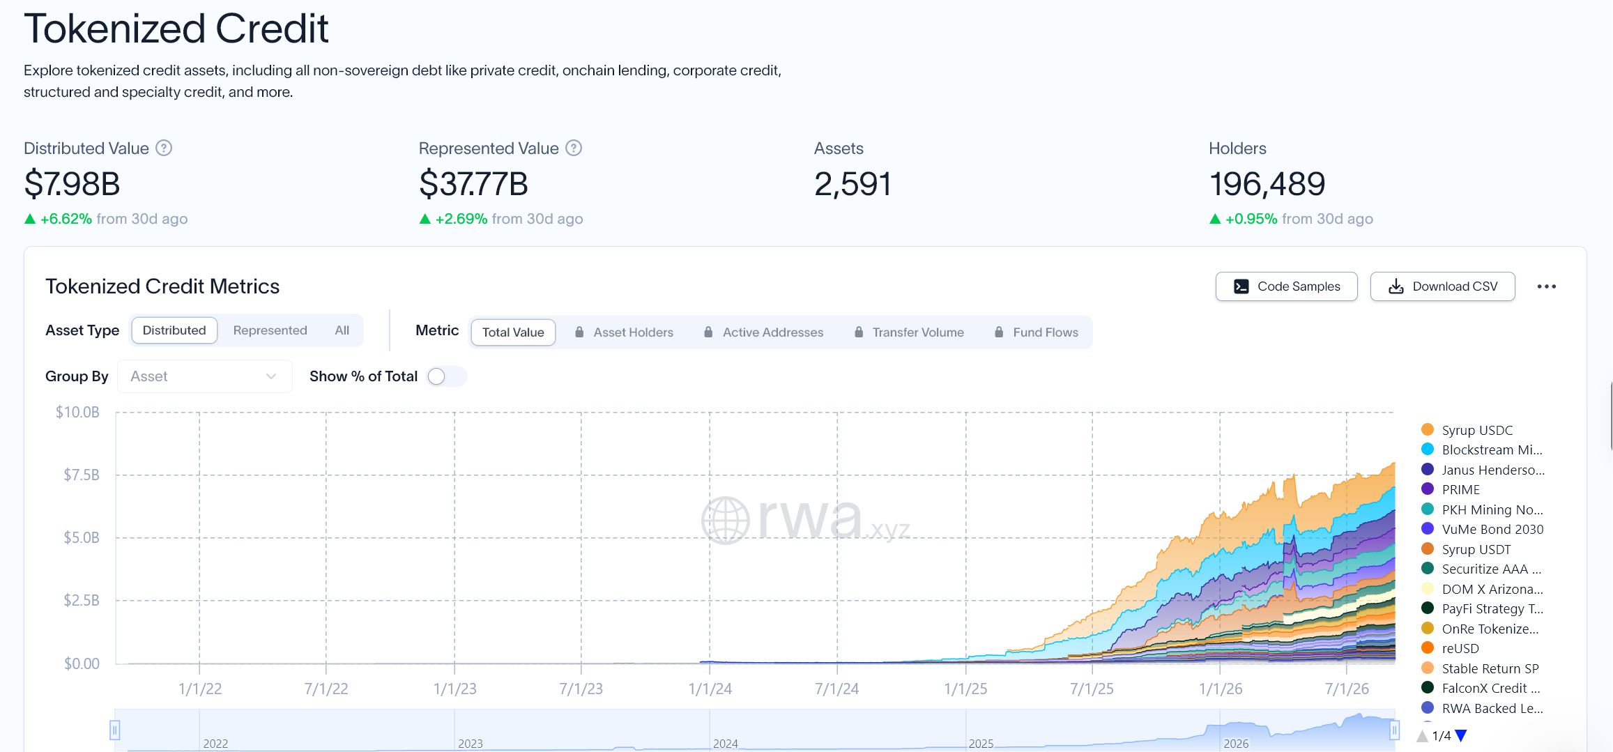Click 2023 on the range navigator
This screenshot has height=752, width=1613.
click(471, 744)
